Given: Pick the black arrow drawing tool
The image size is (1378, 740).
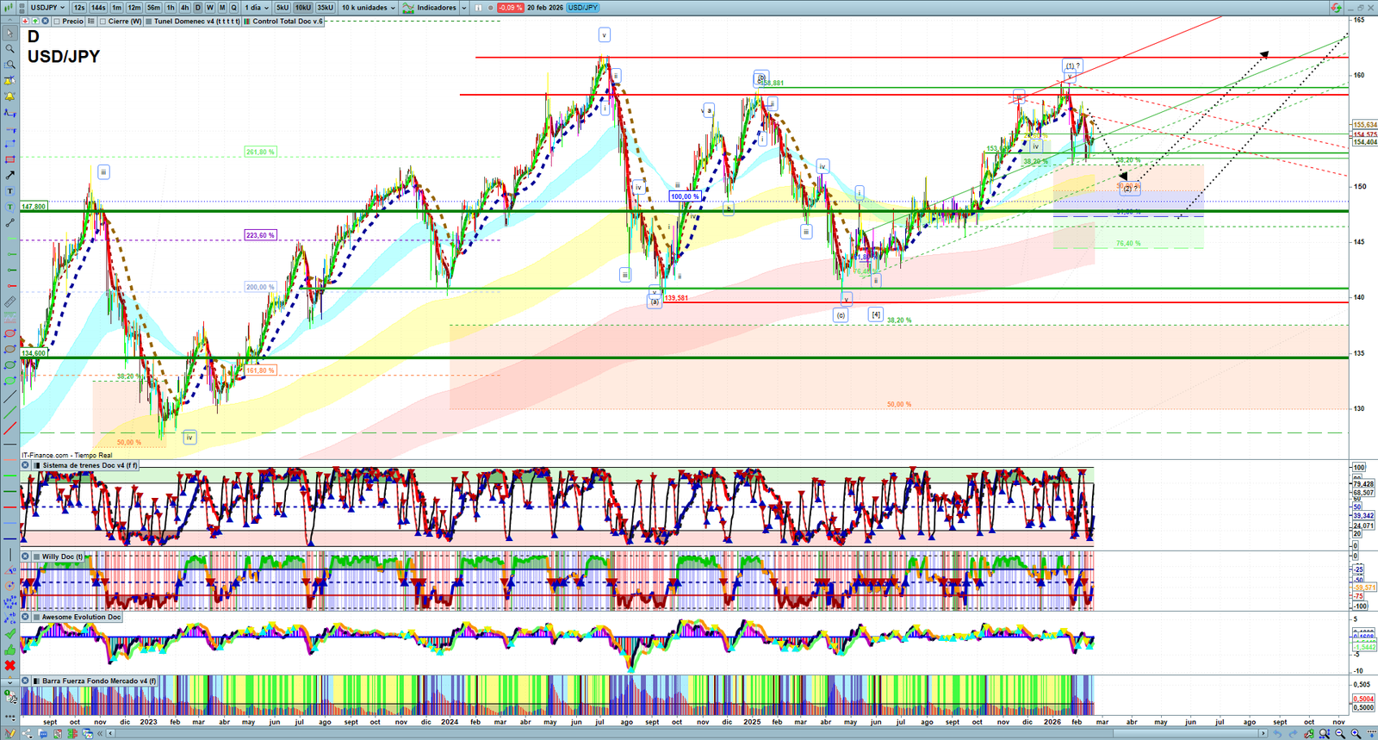Looking at the screenshot, I should point(9,175).
